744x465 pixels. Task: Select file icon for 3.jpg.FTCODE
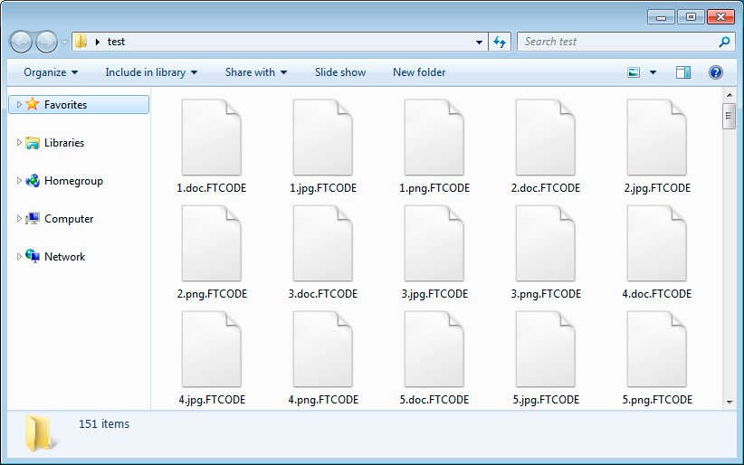click(x=434, y=243)
